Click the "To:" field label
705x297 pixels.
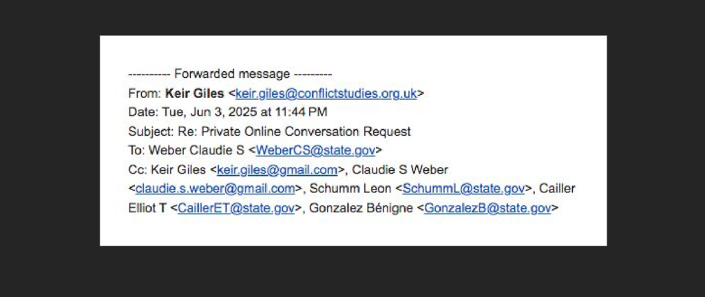click(x=136, y=150)
